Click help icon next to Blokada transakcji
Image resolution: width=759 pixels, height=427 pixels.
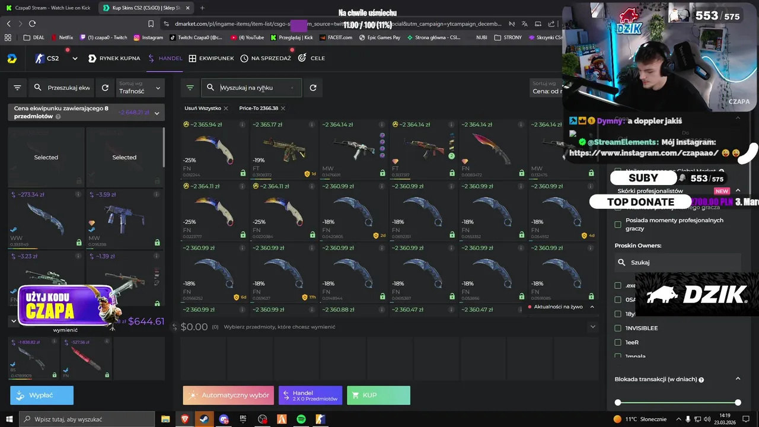(x=701, y=380)
